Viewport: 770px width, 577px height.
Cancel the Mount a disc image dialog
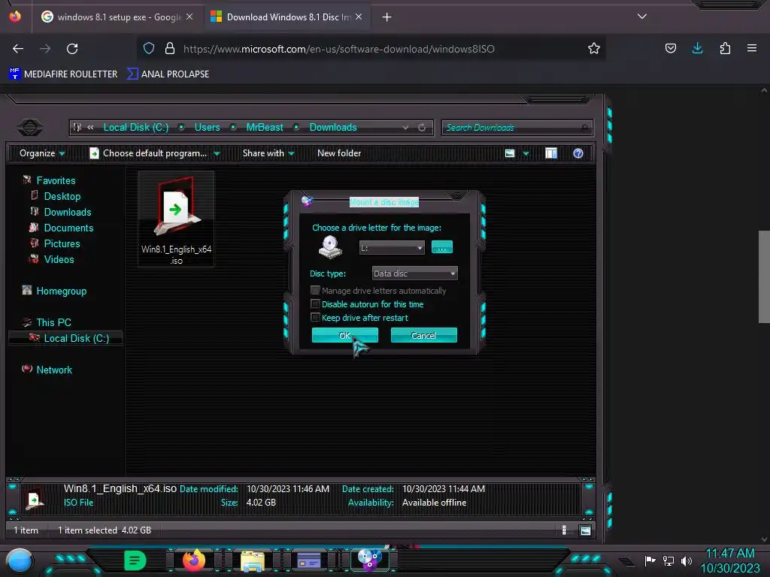[423, 336]
